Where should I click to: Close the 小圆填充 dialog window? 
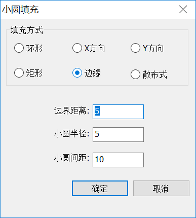[x=183, y=9]
